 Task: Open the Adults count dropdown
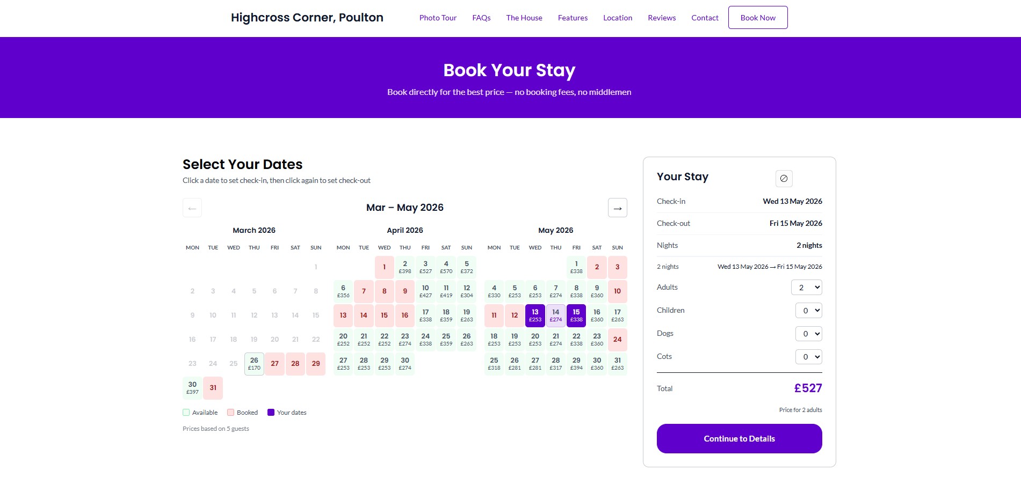(806, 288)
